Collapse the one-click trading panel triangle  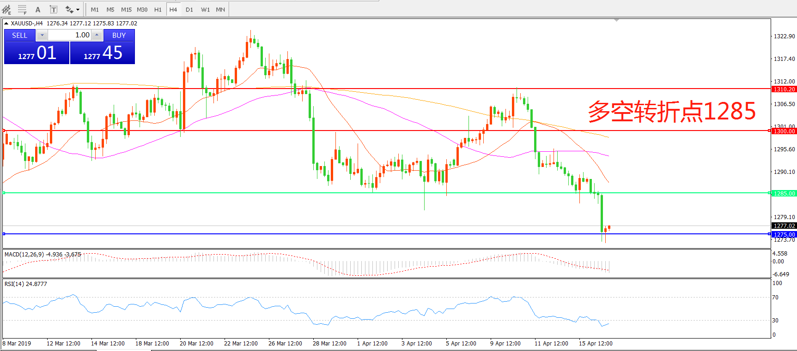click(6, 24)
